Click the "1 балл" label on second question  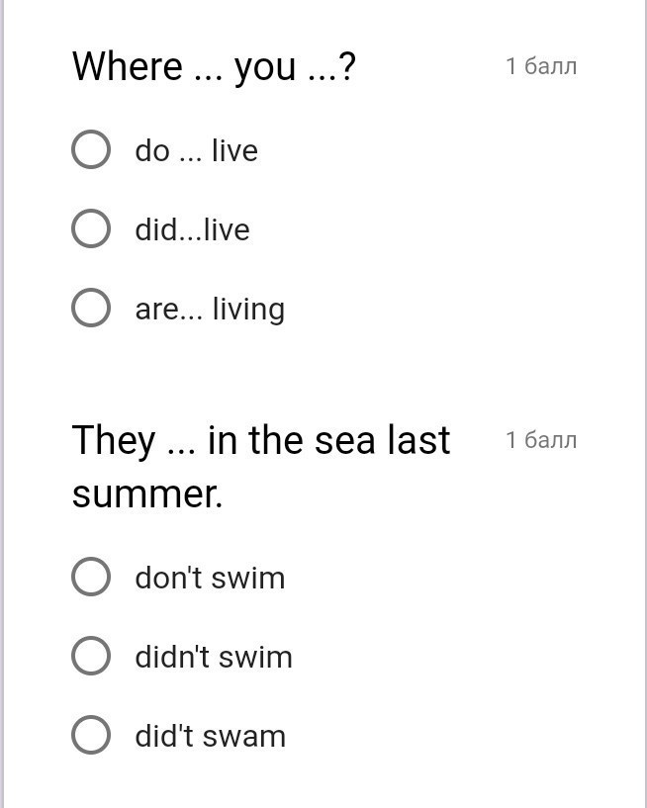541,439
